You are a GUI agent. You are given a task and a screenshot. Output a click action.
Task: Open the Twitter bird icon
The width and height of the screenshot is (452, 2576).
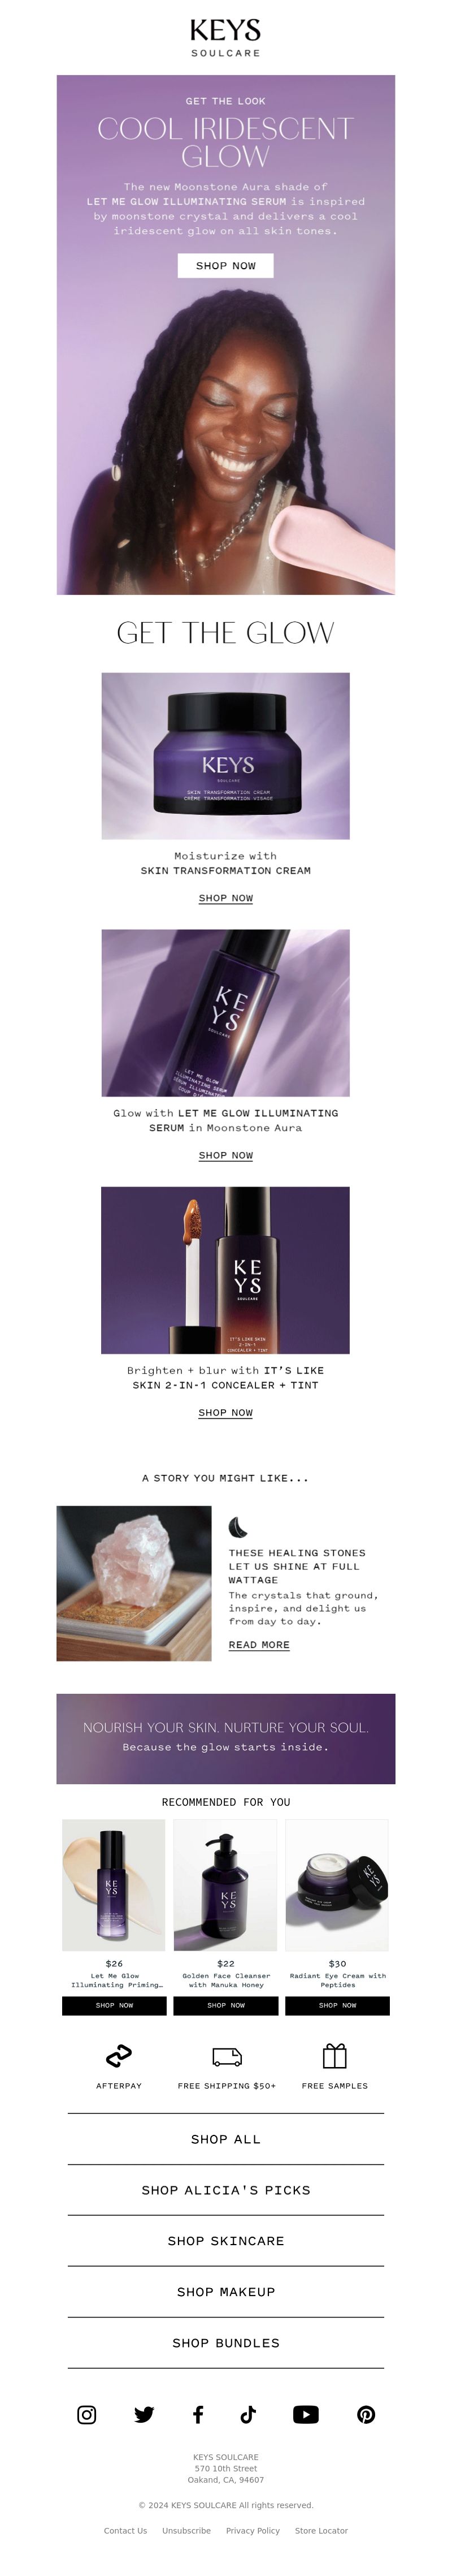144,2414
